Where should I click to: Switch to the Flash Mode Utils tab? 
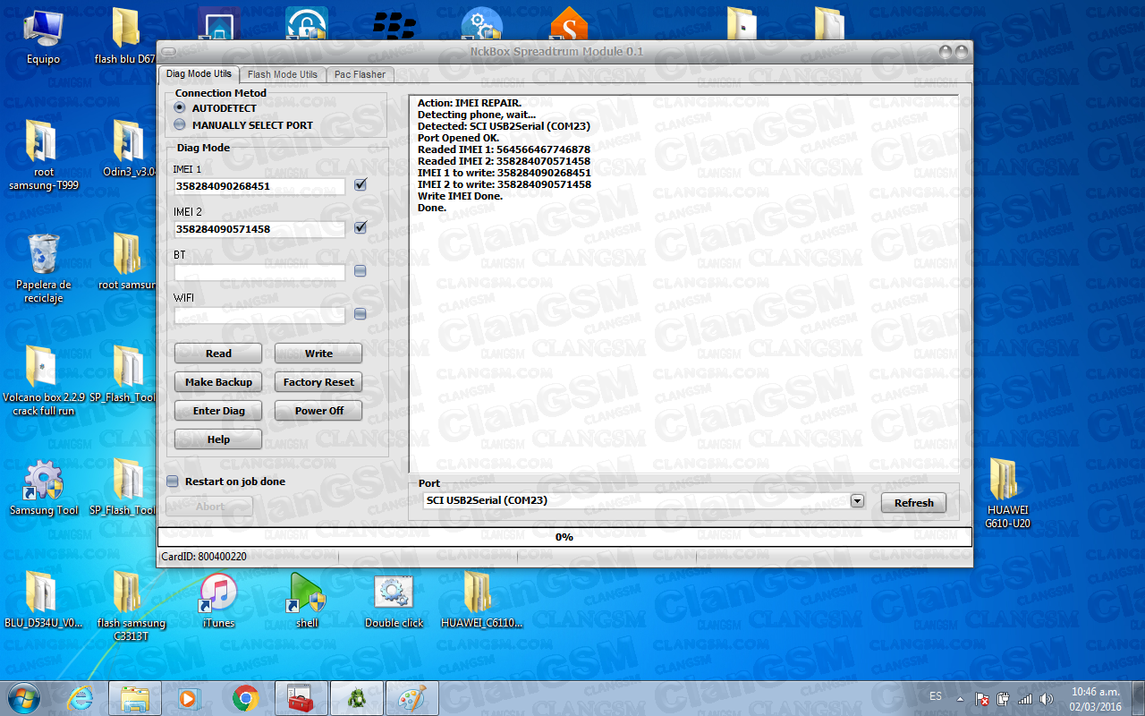(282, 74)
